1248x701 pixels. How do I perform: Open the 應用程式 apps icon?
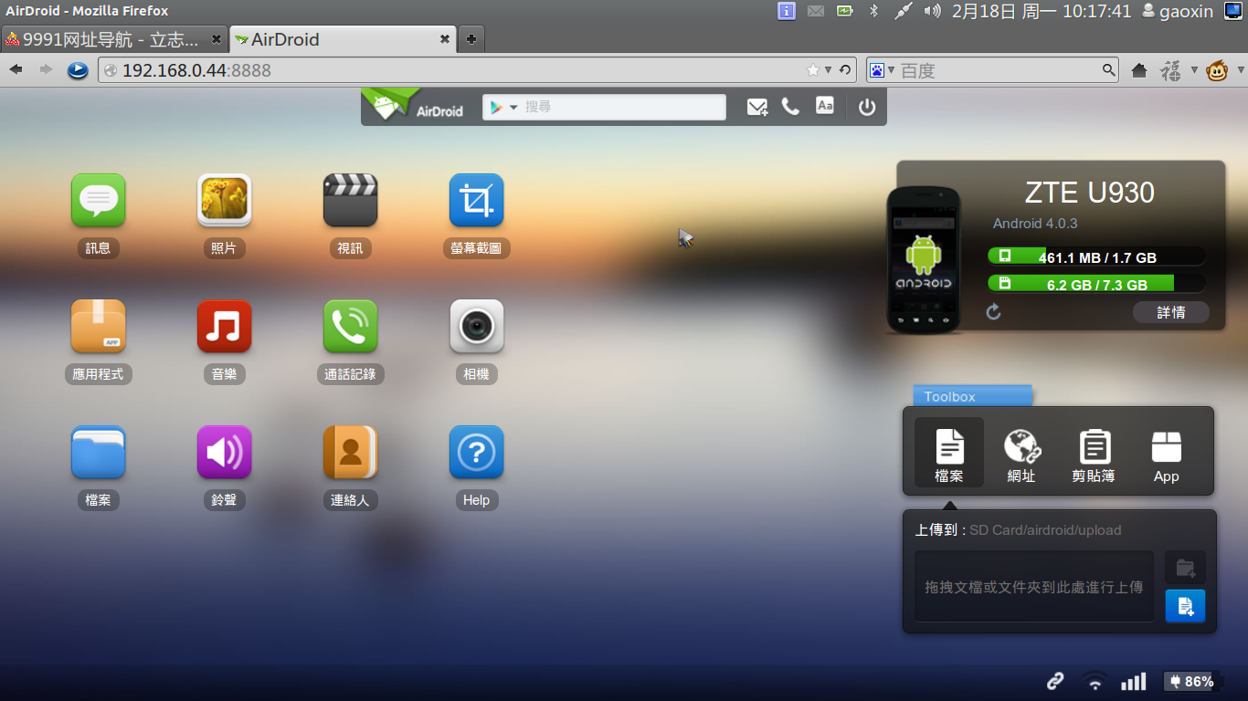click(x=99, y=326)
